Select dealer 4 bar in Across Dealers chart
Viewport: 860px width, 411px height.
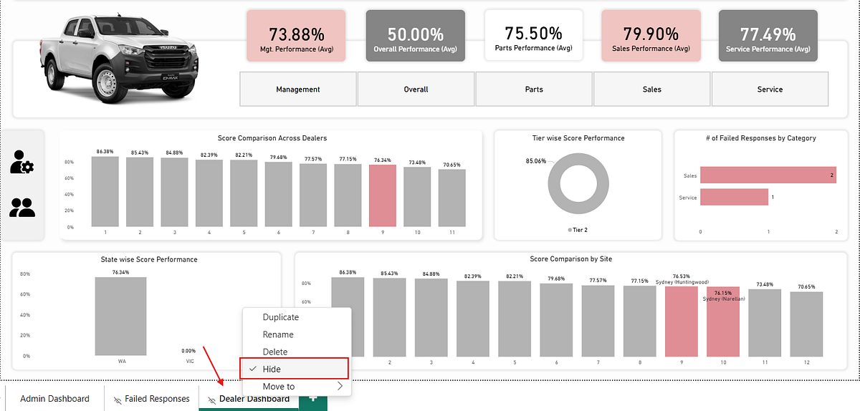pos(209,193)
